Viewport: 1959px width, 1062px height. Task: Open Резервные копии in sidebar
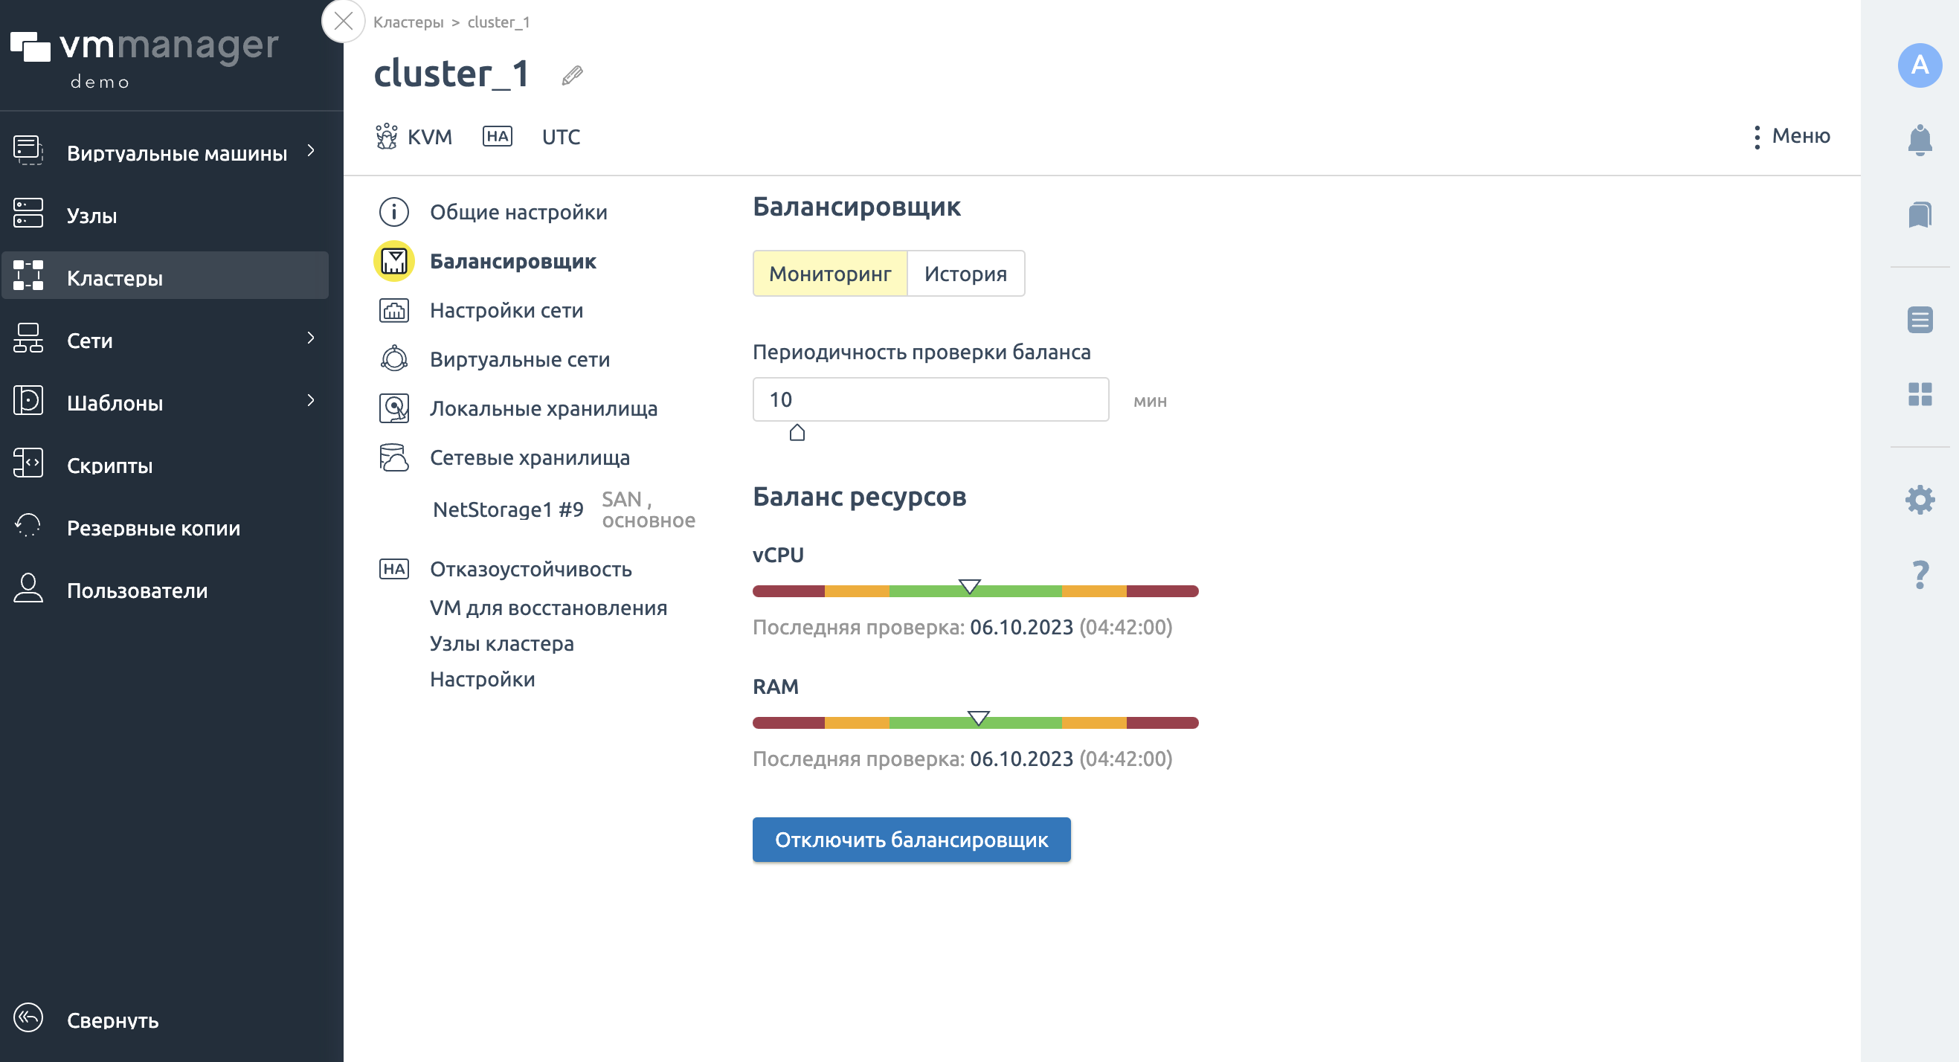click(x=153, y=528)
